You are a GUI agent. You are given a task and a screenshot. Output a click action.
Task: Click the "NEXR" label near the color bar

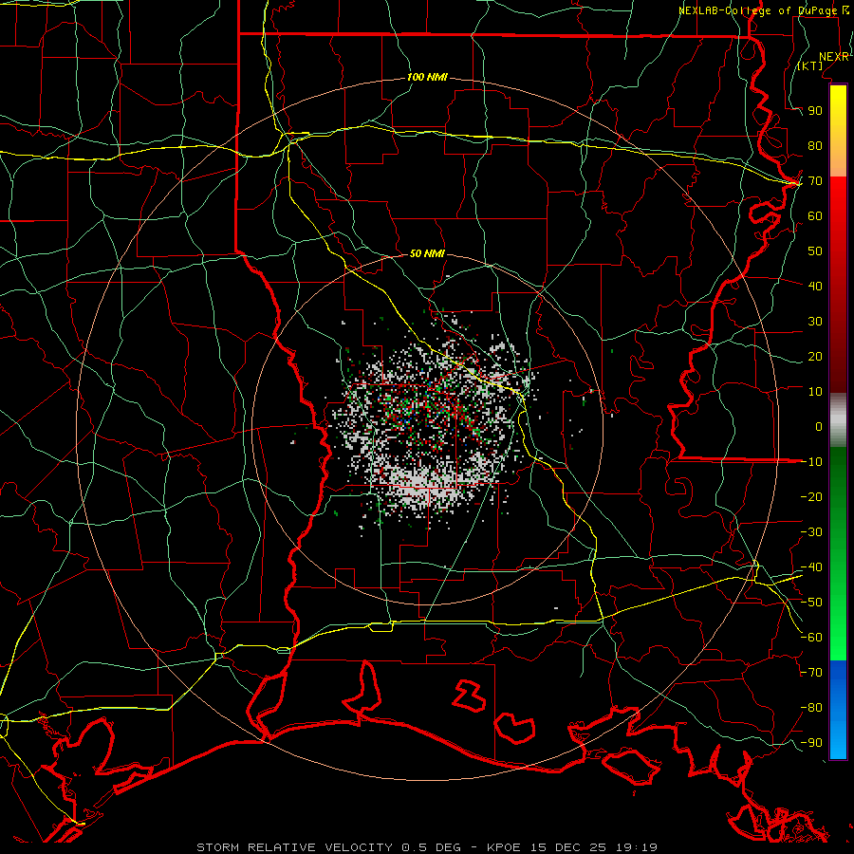pyautogui.click(x=834, y=57)
